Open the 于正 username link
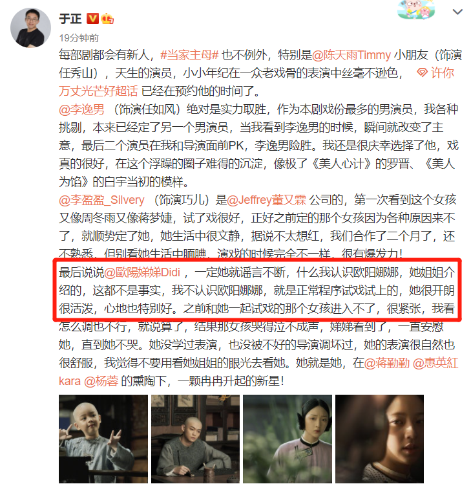 [x=70, y=19]
